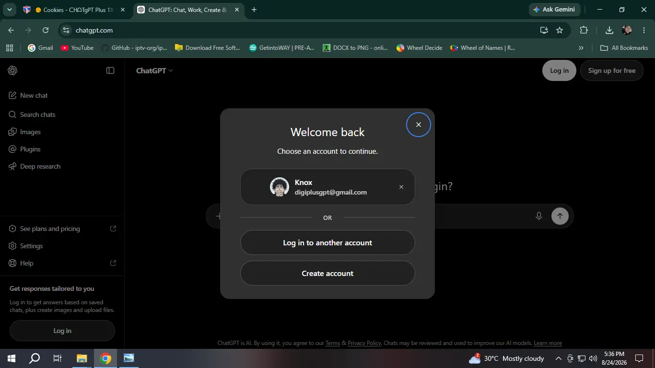
Task: Click the microphone dictation icon
Action: 539,216
